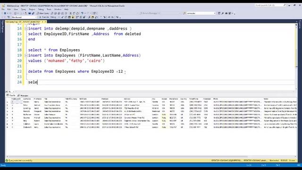Open the Help menu

pyautogui.click(x=66, y=9)
